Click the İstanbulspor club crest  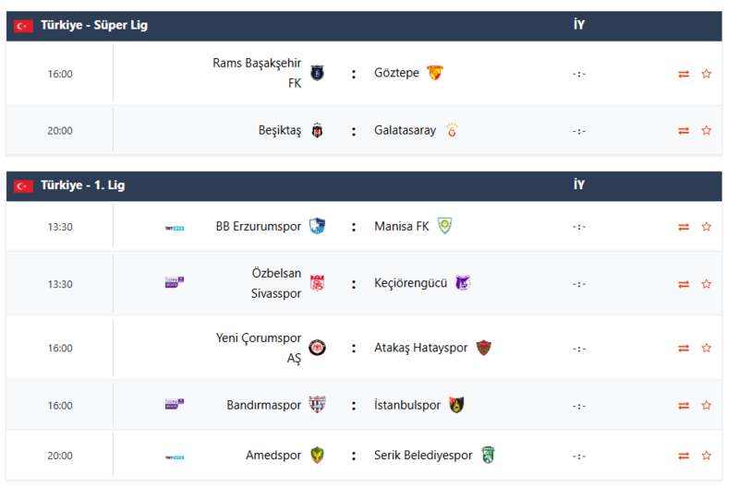click(456, 405)
